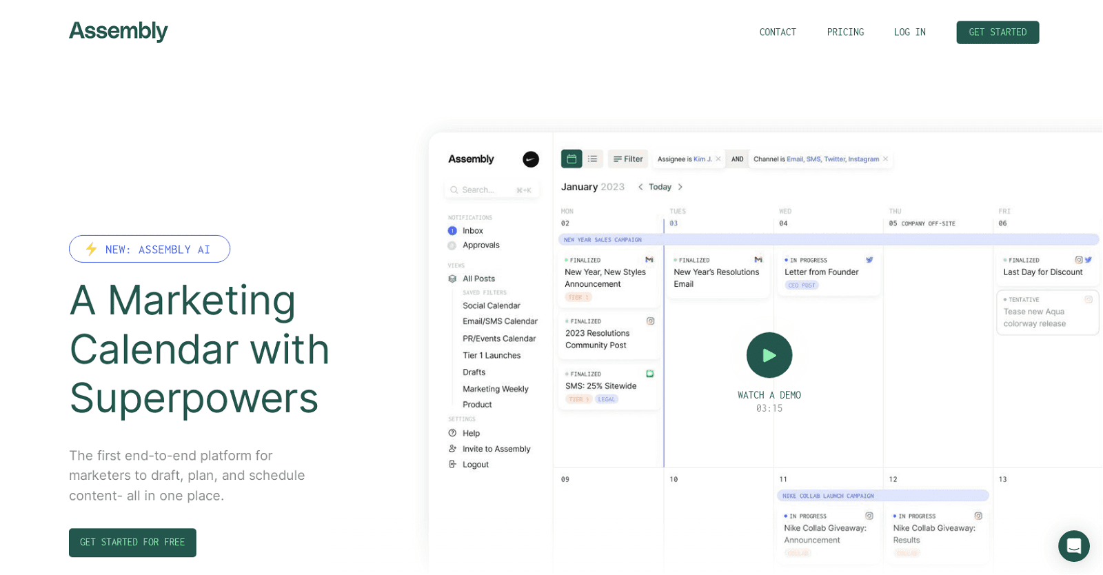Remove the Channel filter chip
1103x575 pixels.
coord(886,159)
